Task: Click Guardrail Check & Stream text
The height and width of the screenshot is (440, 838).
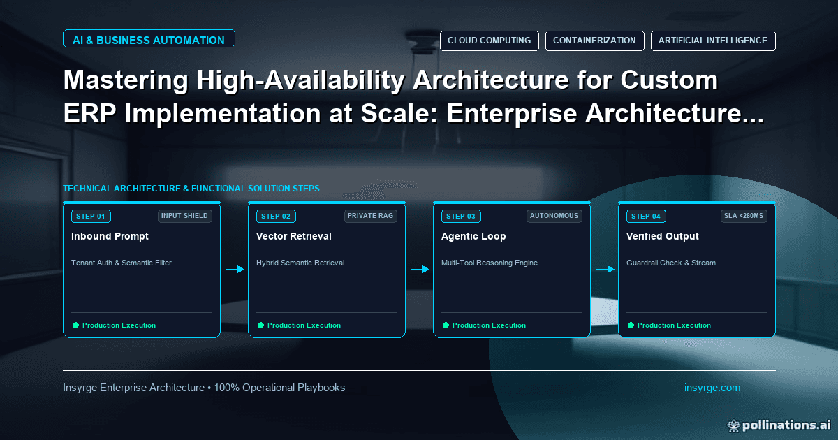Action: [671, 263]
